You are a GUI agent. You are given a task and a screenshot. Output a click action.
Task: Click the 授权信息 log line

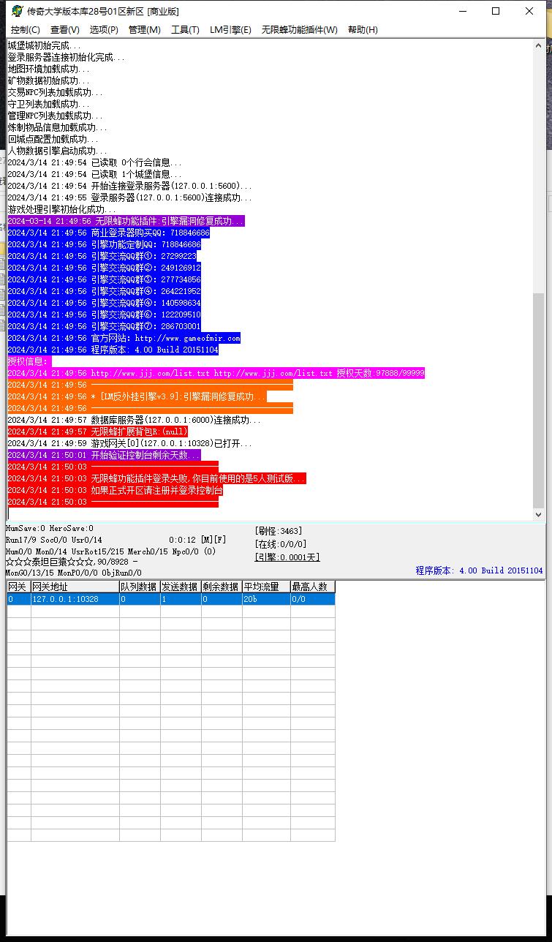(x=29, y=361)
